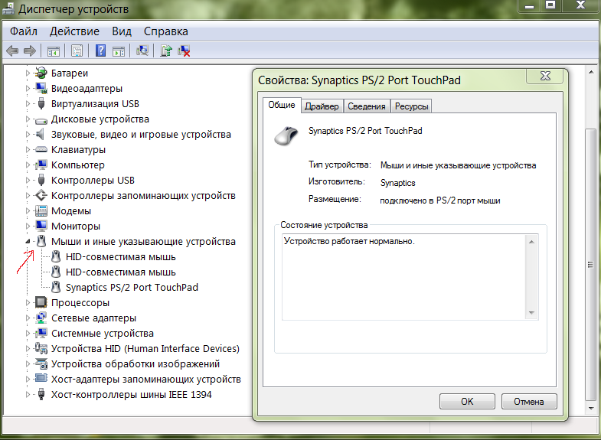Scan for hardware changes toolbar icon

pos(142,51)
